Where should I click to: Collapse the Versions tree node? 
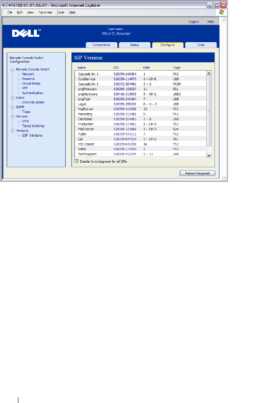[x=13, y=131]
